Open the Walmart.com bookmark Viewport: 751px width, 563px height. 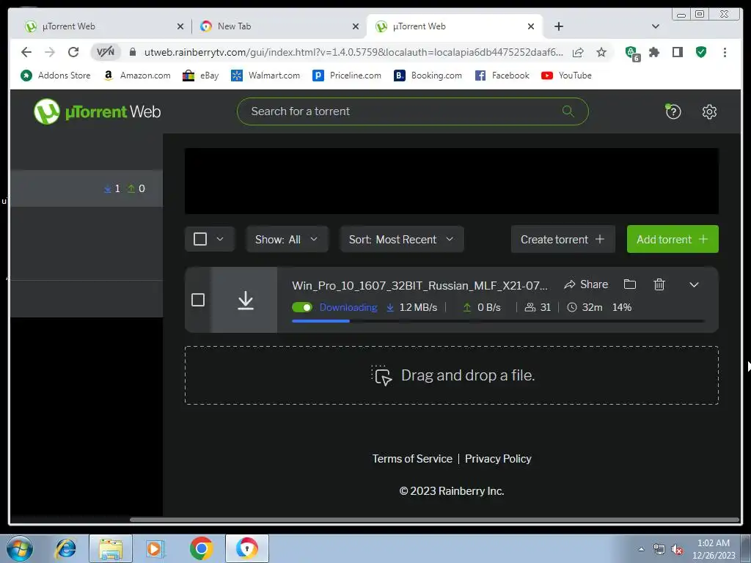tap(265, 76)
